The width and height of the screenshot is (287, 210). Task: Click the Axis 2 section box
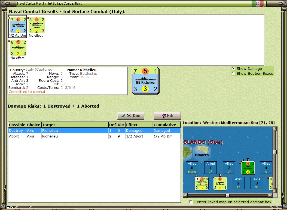point(238,183)
